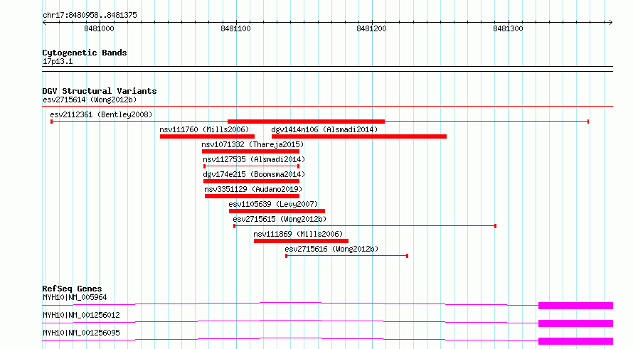
Task: Open the MYH10|NM_001256095 transcript label
Action: pos(81,333)
